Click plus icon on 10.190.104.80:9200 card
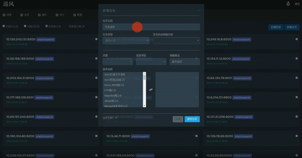 point(93,136)
